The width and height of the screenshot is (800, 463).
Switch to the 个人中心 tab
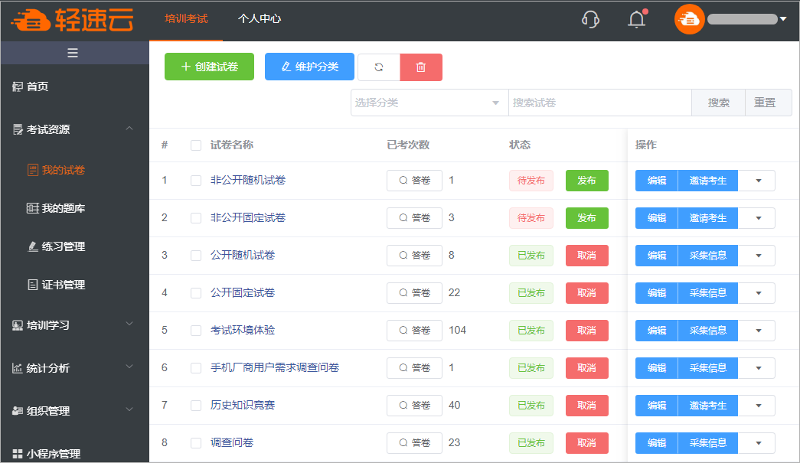point(260,19)
